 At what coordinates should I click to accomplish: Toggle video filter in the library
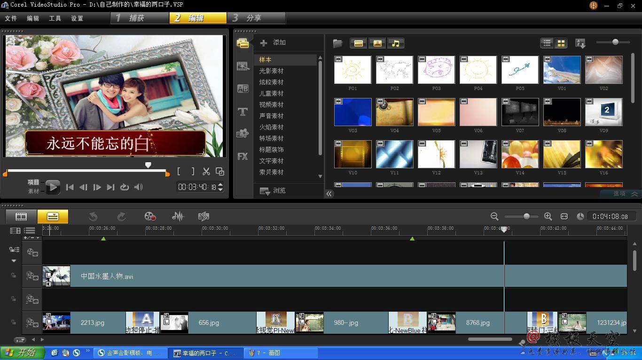click(359, 44)
